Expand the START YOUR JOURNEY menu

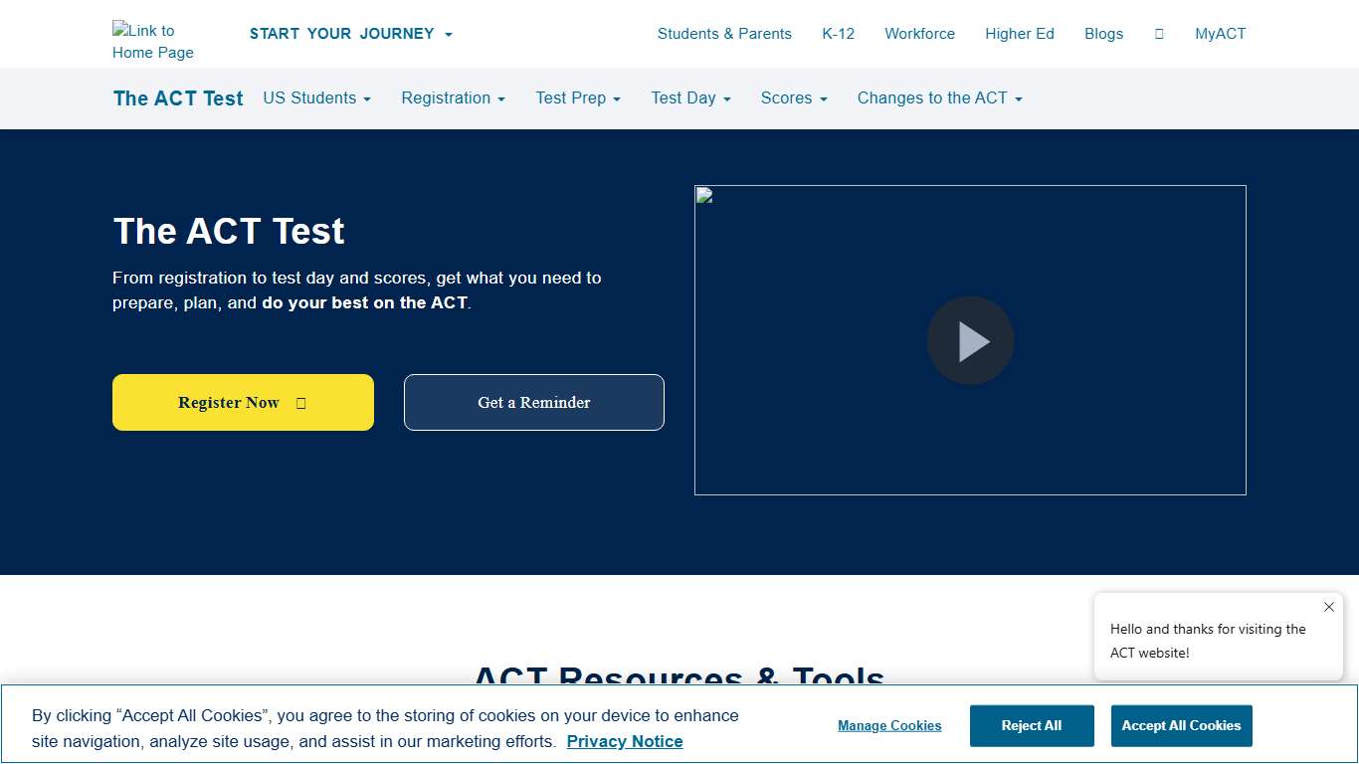click(350, 33)
